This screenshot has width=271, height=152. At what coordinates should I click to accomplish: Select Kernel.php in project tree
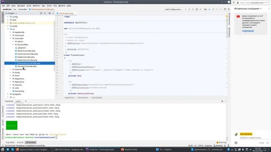pyautogui.click(x=19, y=91)
